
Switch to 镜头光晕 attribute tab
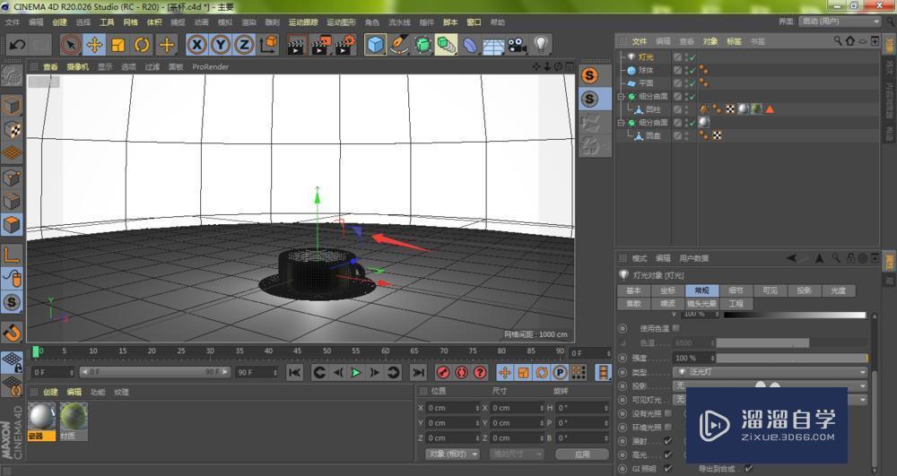[701, 304]
